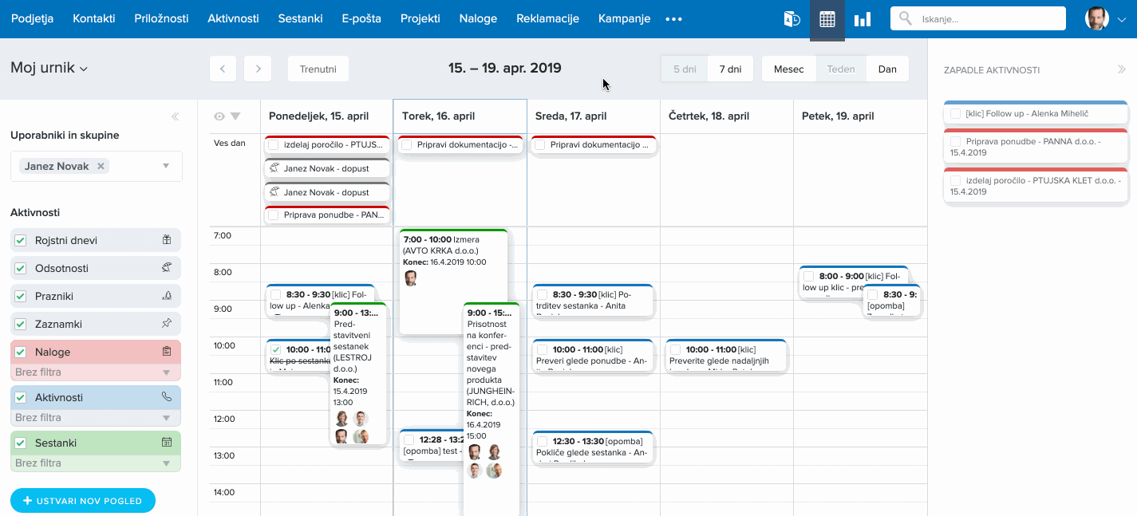The image size is (1137, 516).
Task: Click the contact card sync icon
Action: point(792,19)
